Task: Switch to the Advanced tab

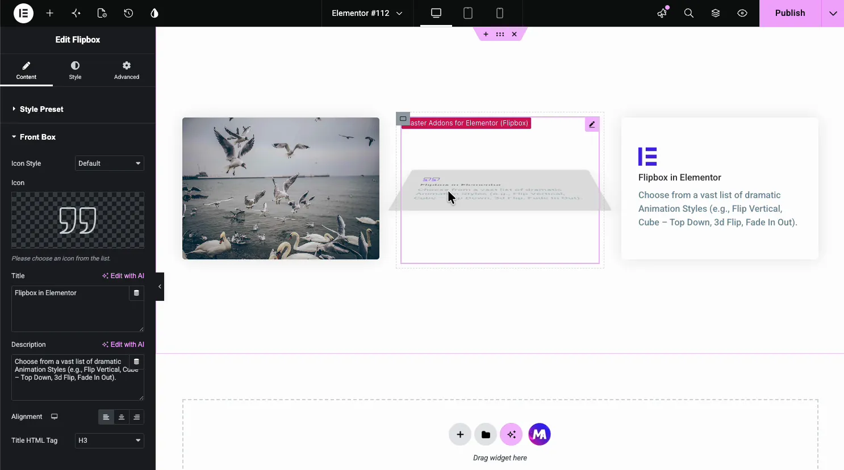Action: (127, 70)
